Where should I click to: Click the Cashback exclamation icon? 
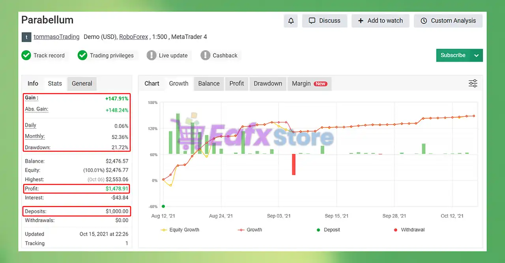(x=205, y=55)
